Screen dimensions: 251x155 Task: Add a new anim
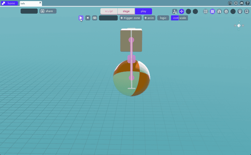(x=150, y=18)
